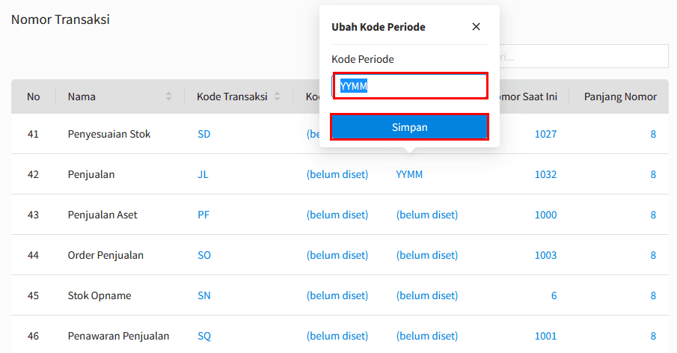Viewport: 677px width, 353px height.
Task: Click the SO code for Order Penjualan
Action: pyautogui.click(x=204, y=255)
